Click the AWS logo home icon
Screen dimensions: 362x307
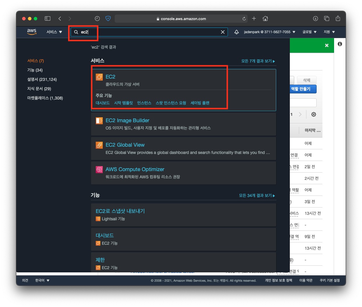click(32, 32)
